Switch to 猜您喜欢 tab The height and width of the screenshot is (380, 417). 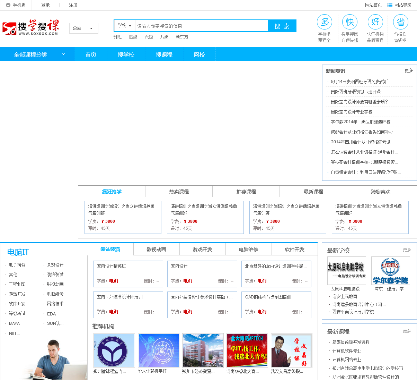coord(381,192)
